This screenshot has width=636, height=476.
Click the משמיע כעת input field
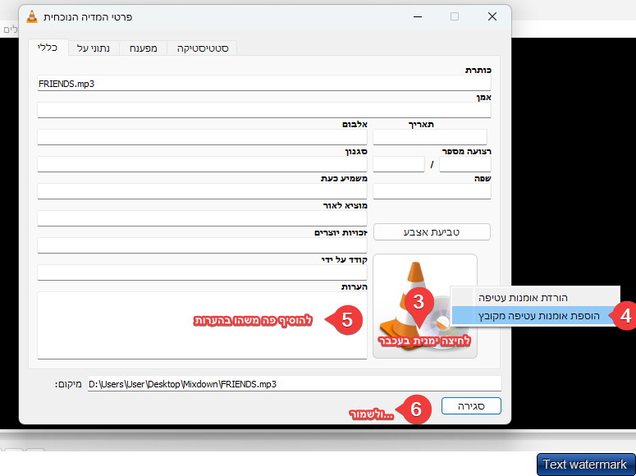tap(202, 191)
